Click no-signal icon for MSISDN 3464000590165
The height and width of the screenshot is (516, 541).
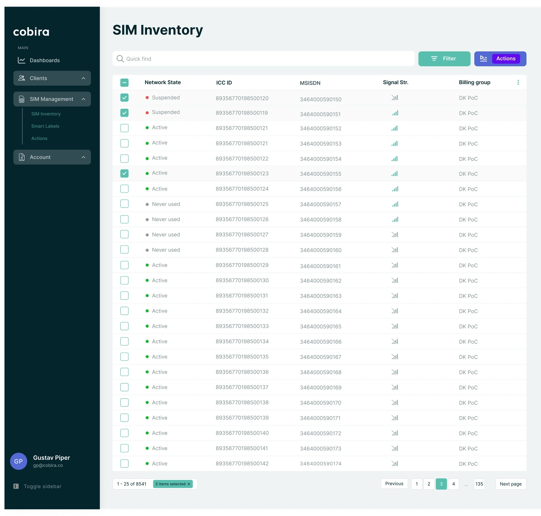(x=395, y=326)
